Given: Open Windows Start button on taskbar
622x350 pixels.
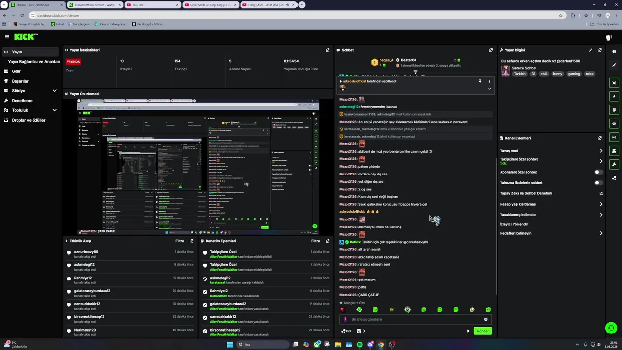Looking at the screenshot, I should [230, 345].
